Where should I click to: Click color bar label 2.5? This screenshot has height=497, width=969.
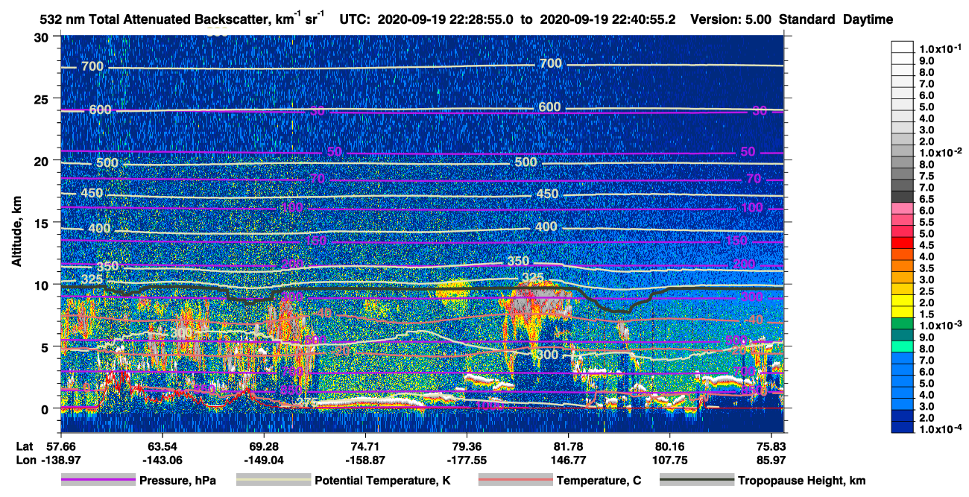tap(927, 291)
